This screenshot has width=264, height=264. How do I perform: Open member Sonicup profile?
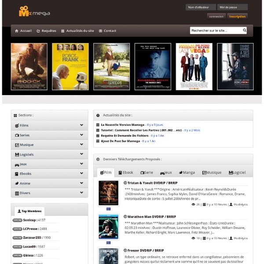point(29,220)
